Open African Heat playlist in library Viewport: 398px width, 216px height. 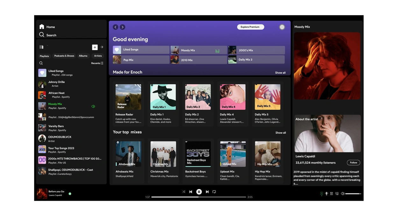(x=71, y=95)
